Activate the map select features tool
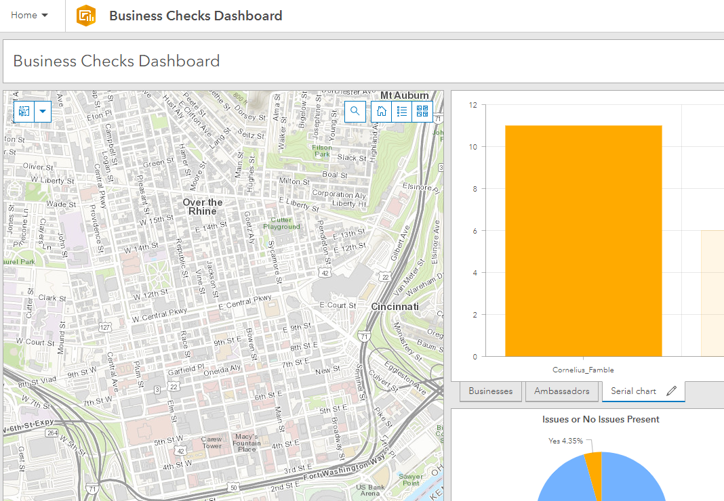724x501 pixels. (24, 111)
